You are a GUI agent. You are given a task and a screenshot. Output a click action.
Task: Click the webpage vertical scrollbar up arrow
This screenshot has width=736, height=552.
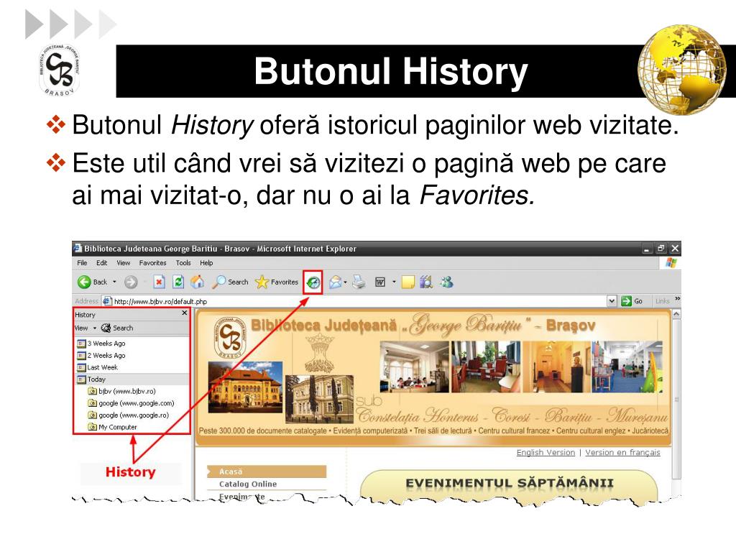[x=676, y=313]
